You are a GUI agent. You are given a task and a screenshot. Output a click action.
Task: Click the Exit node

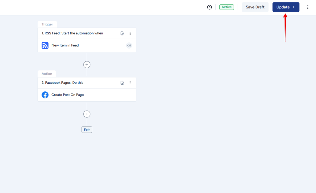point(87,130)
